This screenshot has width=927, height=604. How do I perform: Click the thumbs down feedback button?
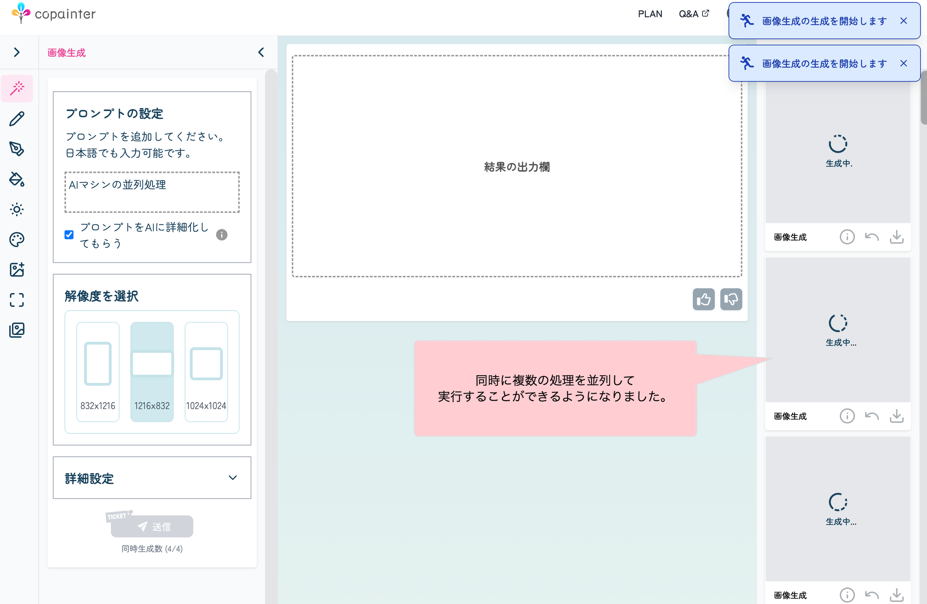pyautogui.click(x=731, y=299)
